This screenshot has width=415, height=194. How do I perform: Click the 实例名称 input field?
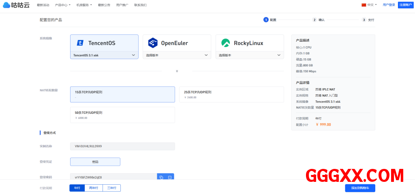coord(122,146)
